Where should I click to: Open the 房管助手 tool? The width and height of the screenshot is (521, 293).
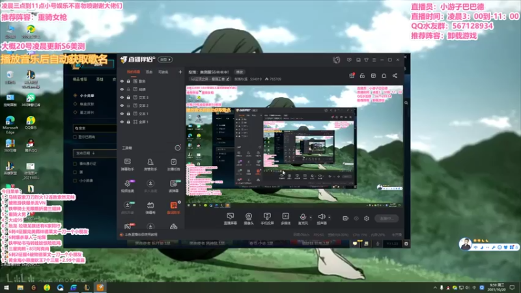tap(150, 165)
